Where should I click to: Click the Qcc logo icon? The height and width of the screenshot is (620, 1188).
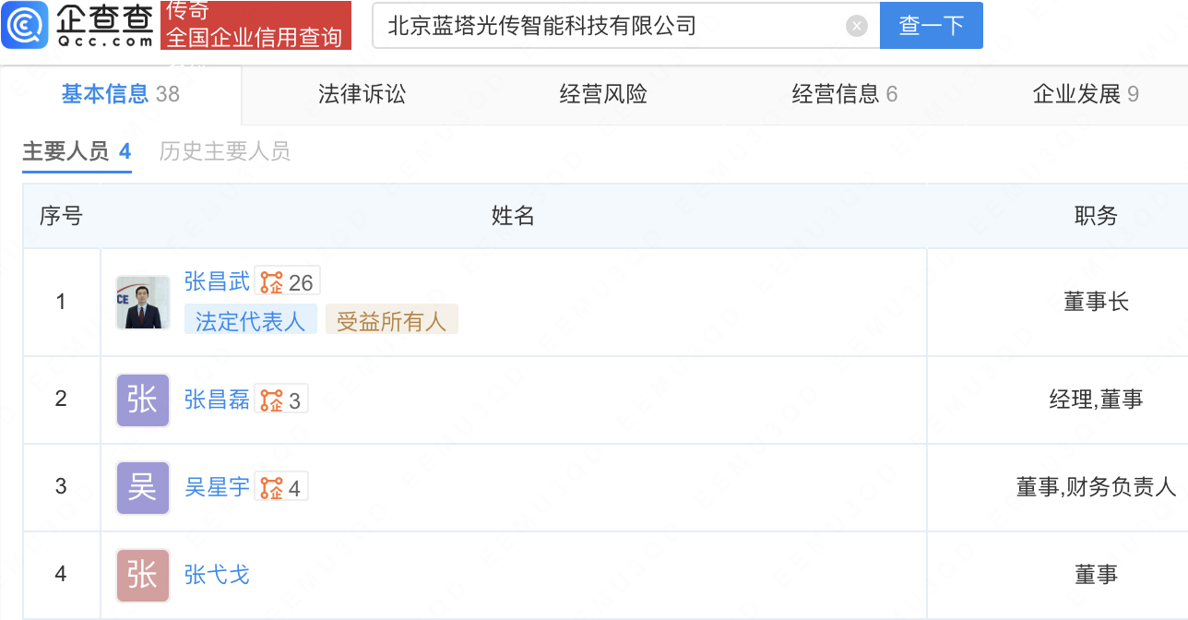(25, 25)
